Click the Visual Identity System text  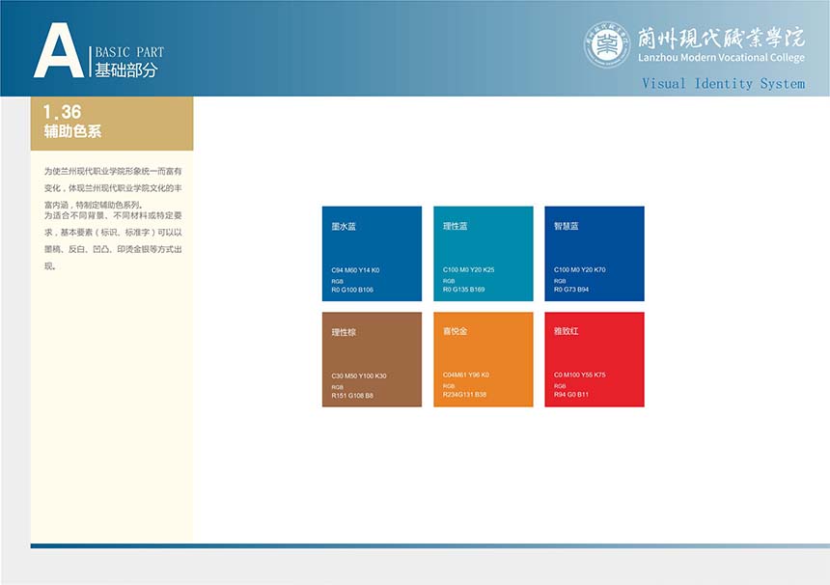(723, 84)
